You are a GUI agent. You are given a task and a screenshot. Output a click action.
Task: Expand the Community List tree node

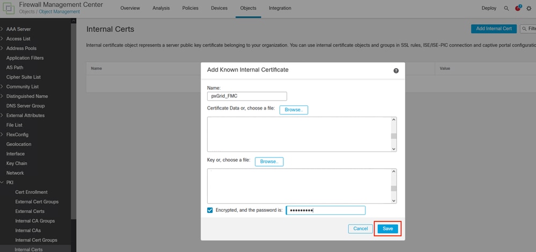(x=2, y=87)
